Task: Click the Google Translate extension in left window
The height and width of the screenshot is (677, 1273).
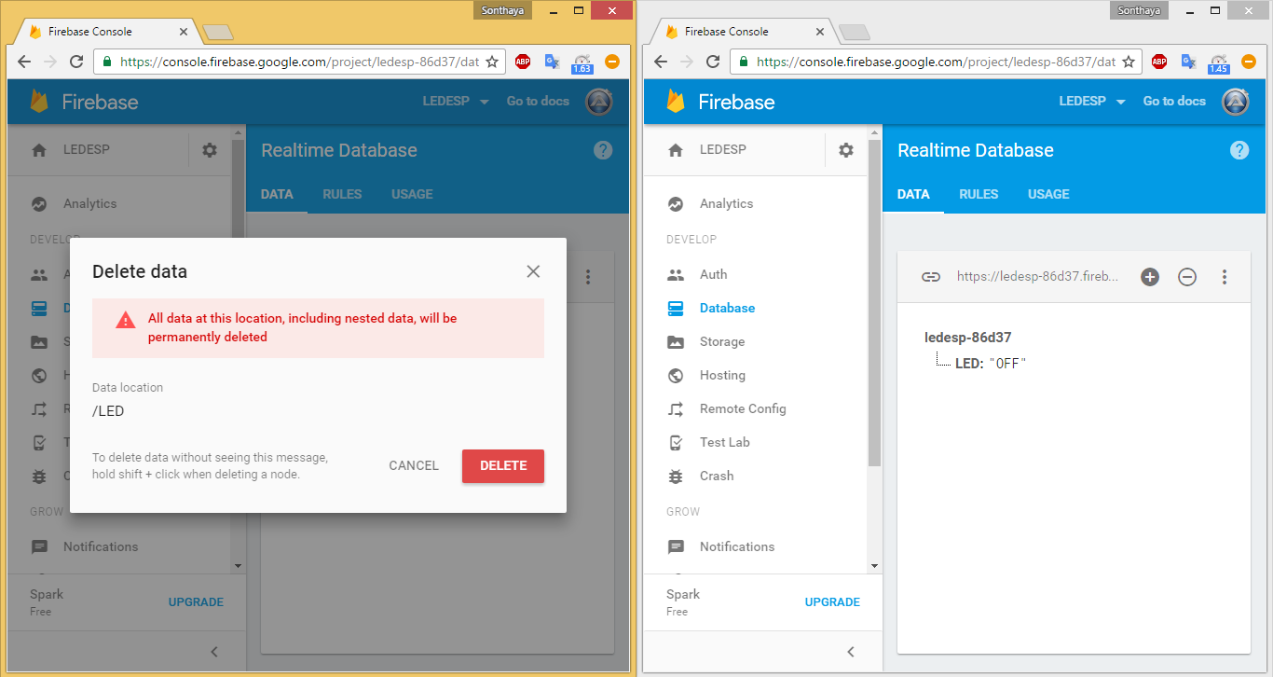Action: tap(552, 62)
